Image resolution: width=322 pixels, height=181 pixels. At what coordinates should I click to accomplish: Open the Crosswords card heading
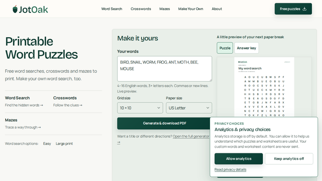pyautogui.click(x=65, y=98)
